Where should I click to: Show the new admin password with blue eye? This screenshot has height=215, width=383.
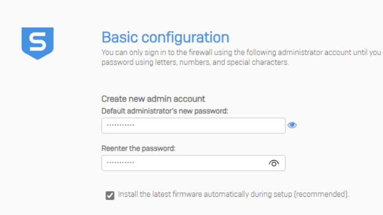pyautogui.click(x=292, y=125)
